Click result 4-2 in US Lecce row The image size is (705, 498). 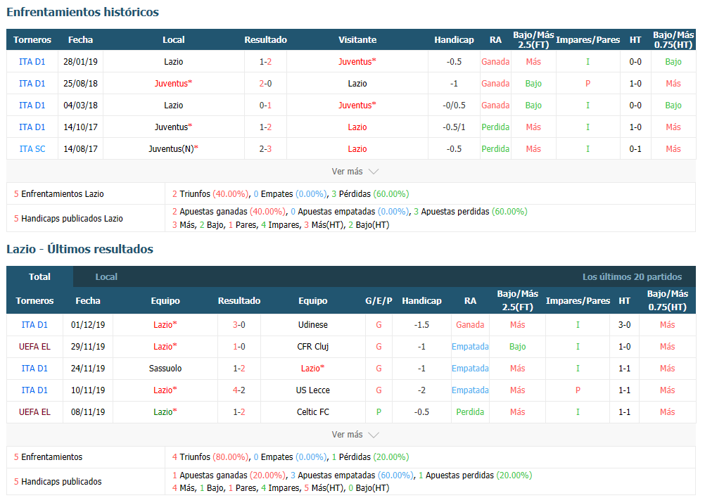click(x=239, y=390)
